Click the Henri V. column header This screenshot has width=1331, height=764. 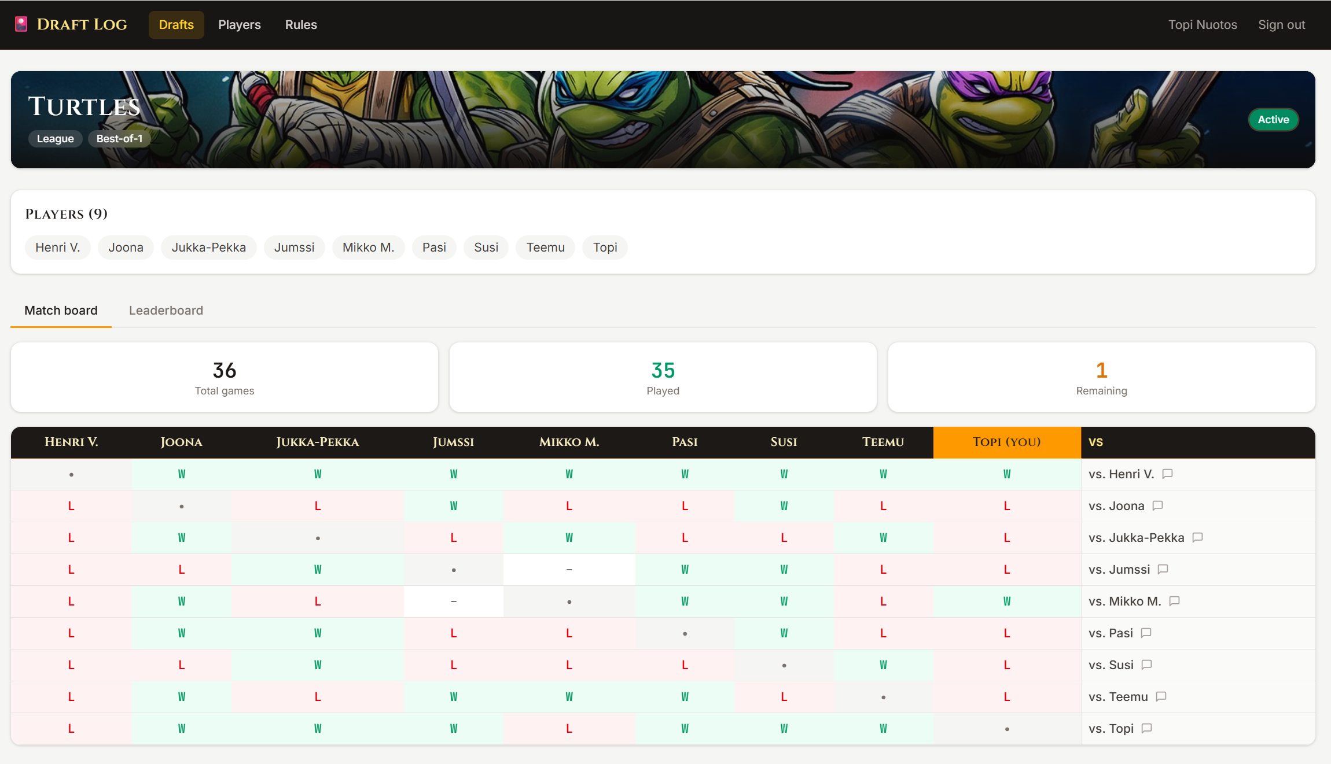71,442
